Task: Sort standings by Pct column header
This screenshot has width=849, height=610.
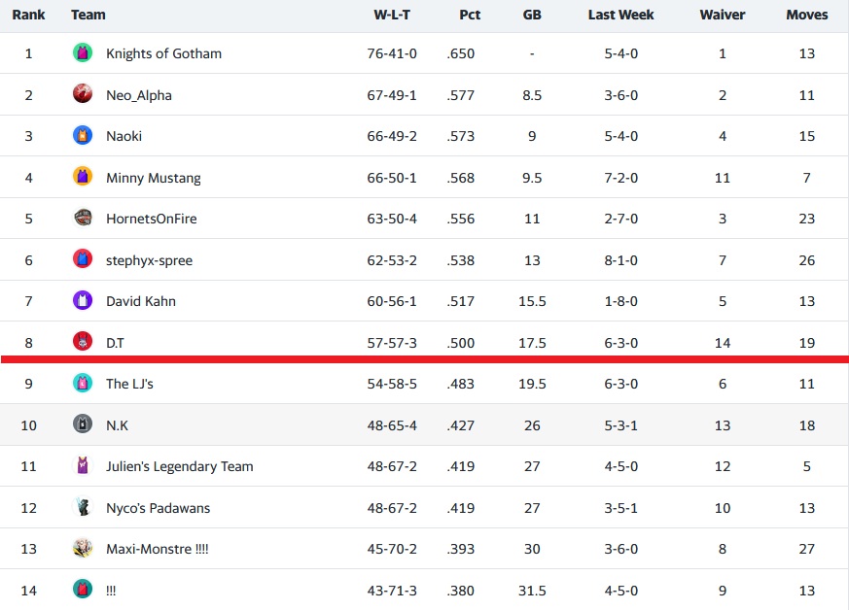Action: pyautogui.click(x=470, y=15)
